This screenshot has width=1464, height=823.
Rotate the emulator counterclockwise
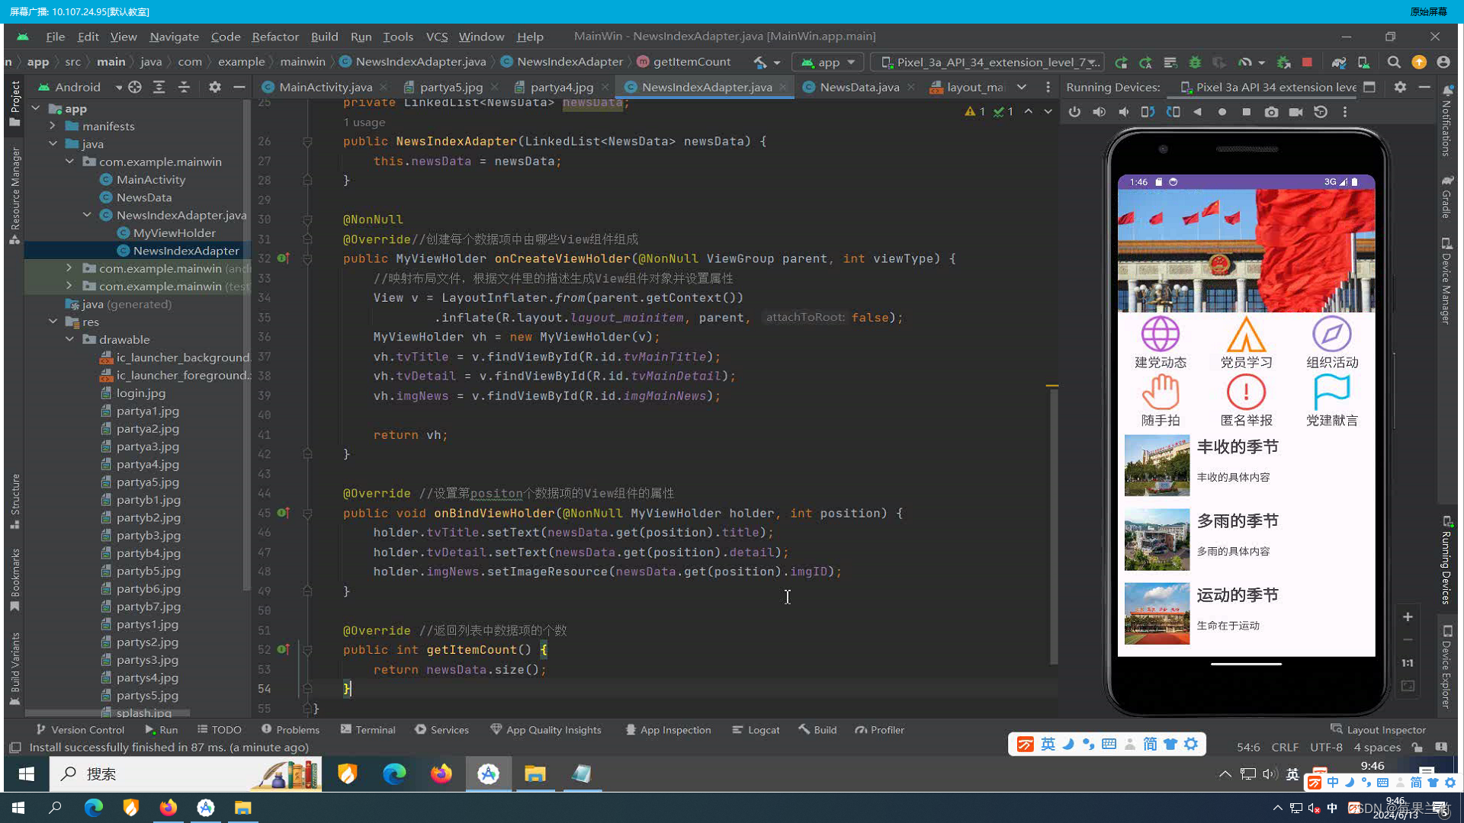1148,111
